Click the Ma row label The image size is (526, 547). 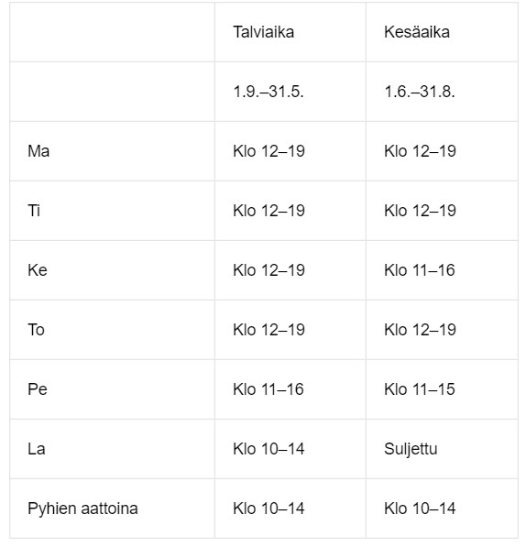tap(38, 151)
